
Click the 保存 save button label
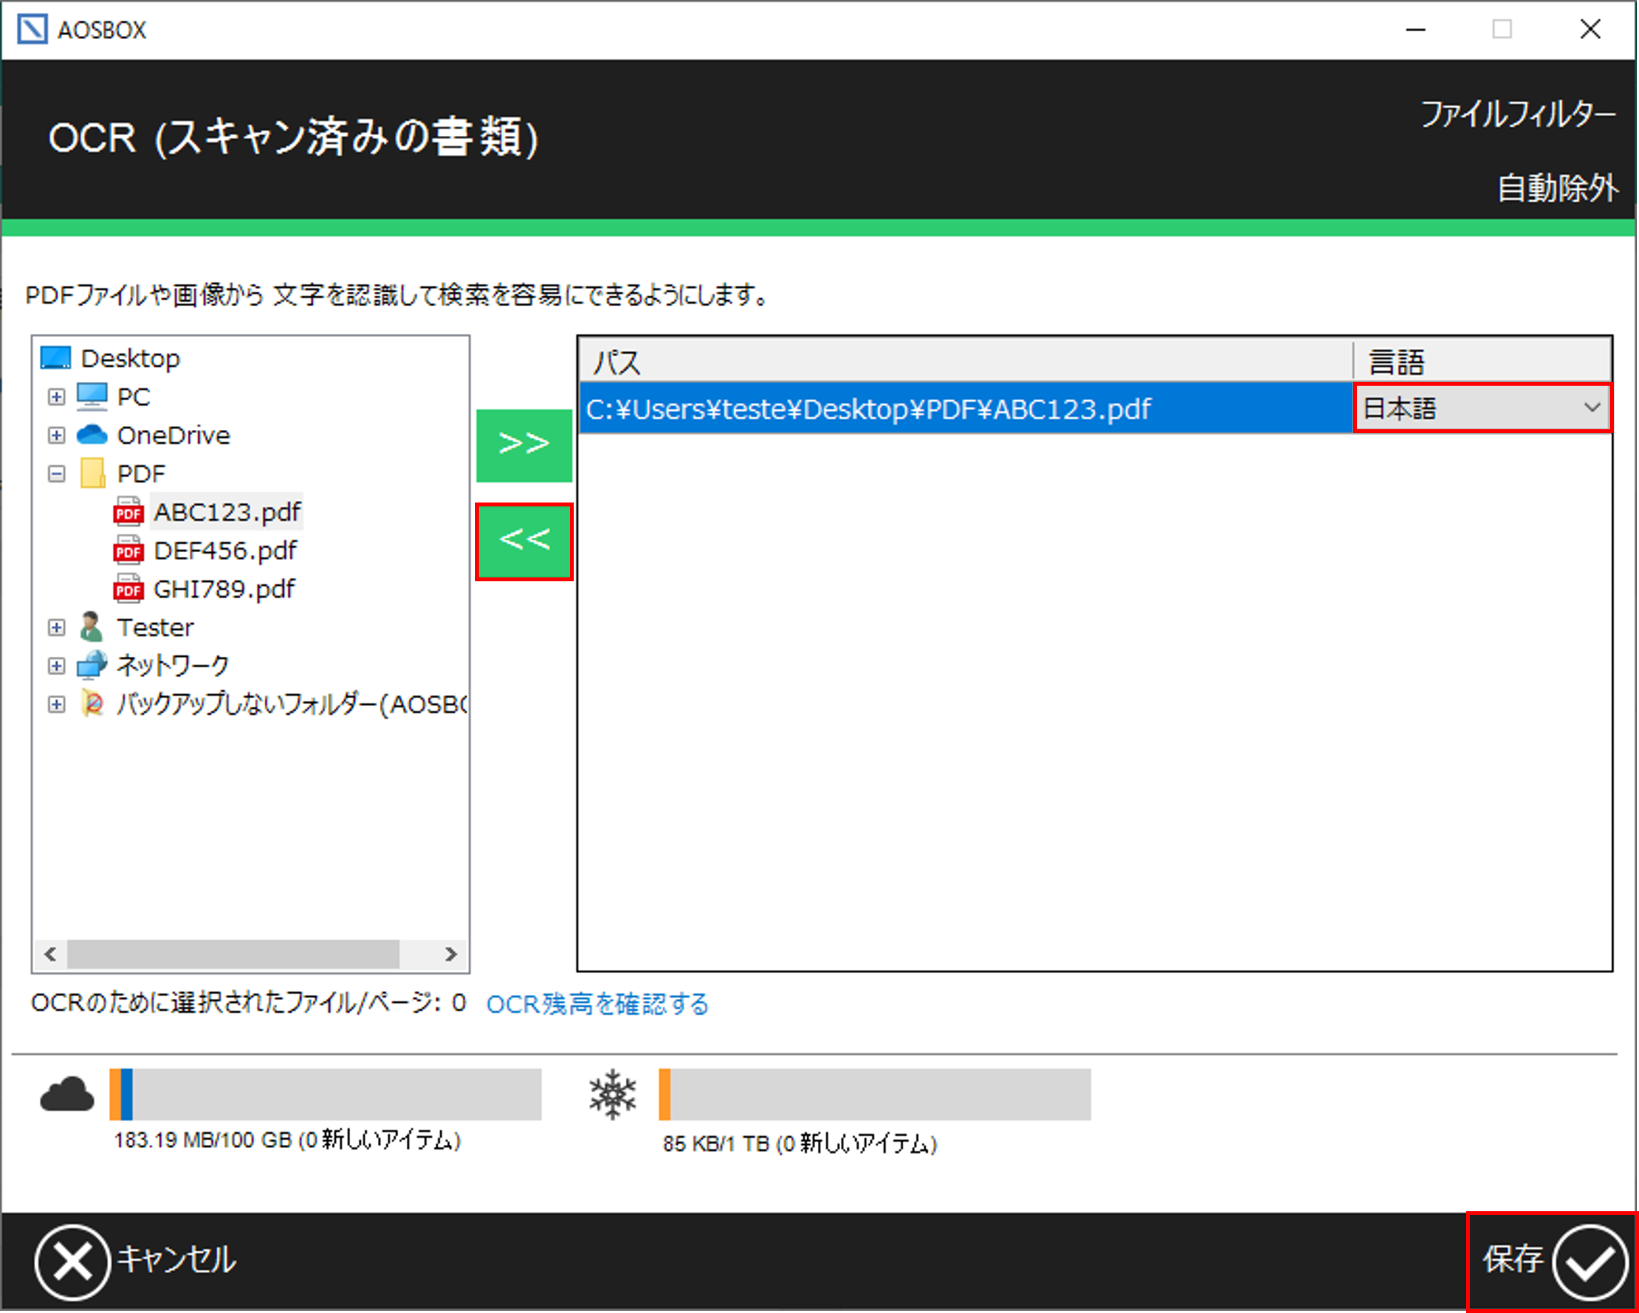(x=1513, y=1260)
